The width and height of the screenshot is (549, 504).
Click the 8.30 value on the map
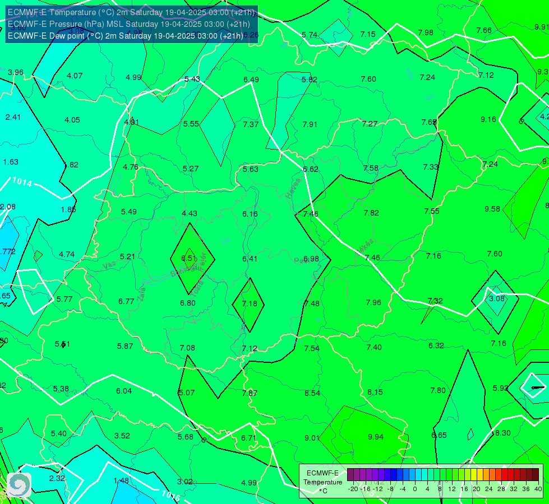[x=503, y=433]
